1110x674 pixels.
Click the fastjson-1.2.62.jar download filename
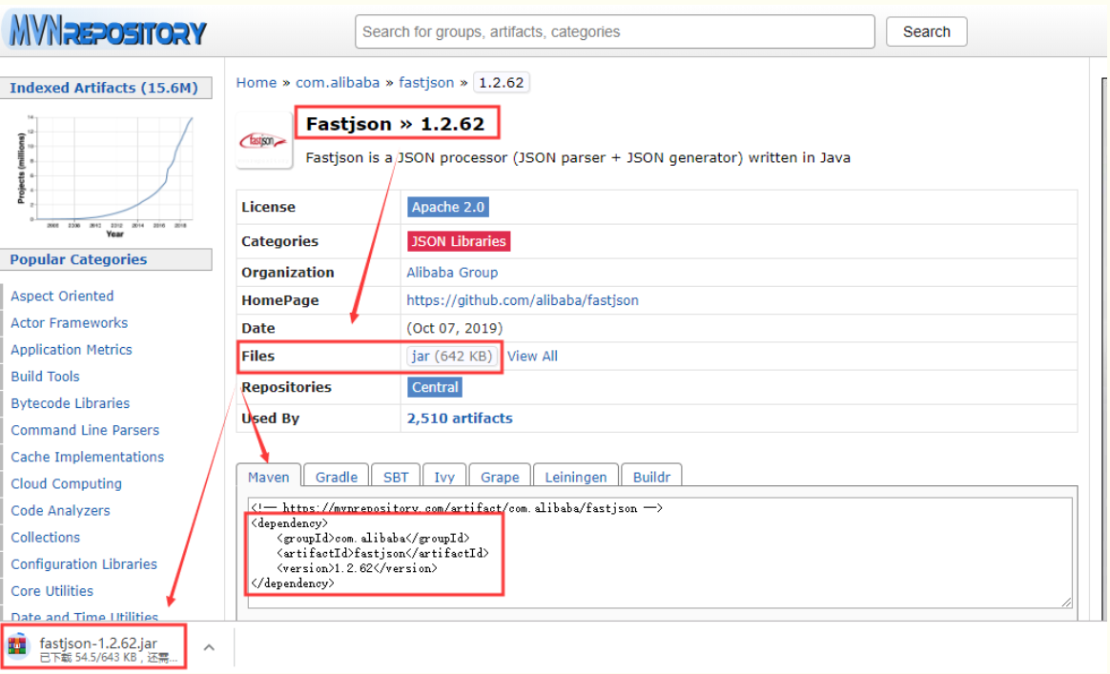pyautogui.click(x=98, y=643)
